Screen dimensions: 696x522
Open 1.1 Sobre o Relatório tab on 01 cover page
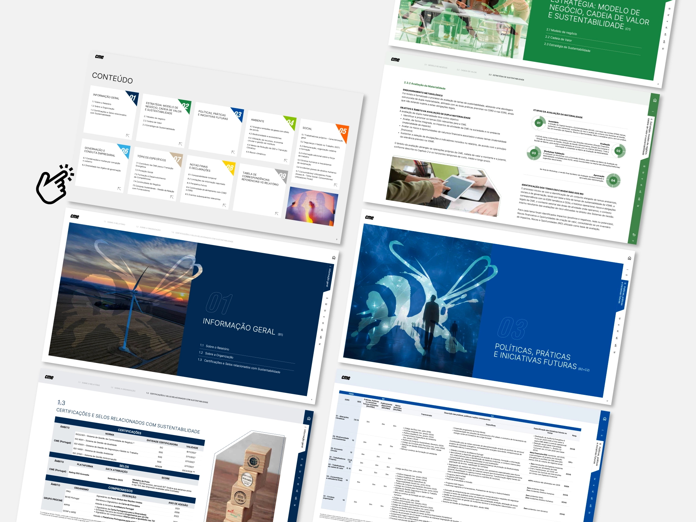(115, 223)
